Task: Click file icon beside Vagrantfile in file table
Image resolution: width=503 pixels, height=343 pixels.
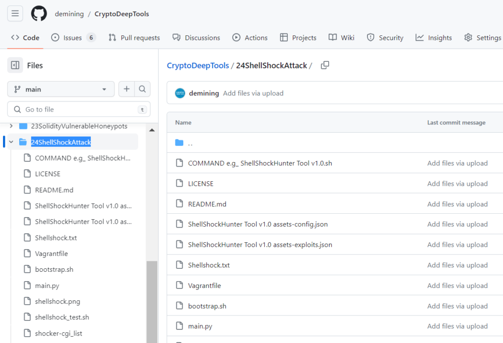Action: pyautogui.click(x=180, y=285)
